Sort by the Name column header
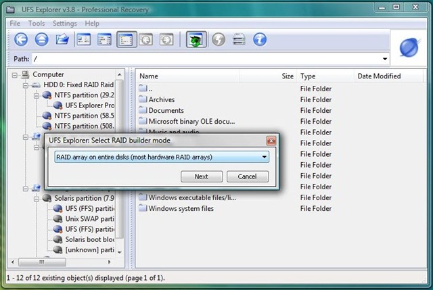 pyautogui.click(x=187, y=76)
